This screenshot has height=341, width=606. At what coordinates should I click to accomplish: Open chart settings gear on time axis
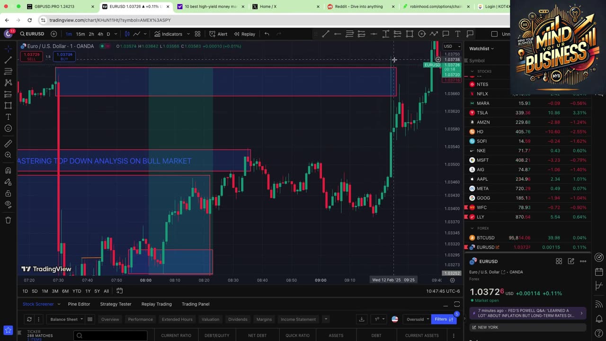452,280
